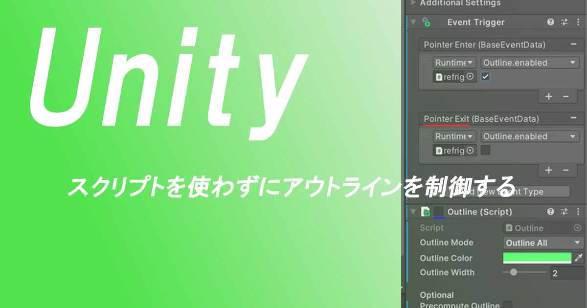Add a listener to Pointer Exit list
Image resolution: width=587 pixels, height=308 pixels.
[549, 170]
